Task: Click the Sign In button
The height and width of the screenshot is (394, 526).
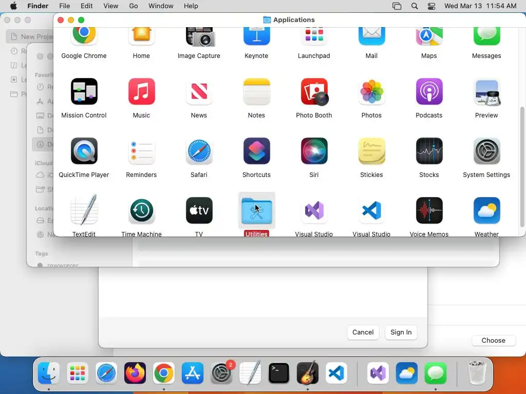Action: pyautogui.click(x=401, y=332)
